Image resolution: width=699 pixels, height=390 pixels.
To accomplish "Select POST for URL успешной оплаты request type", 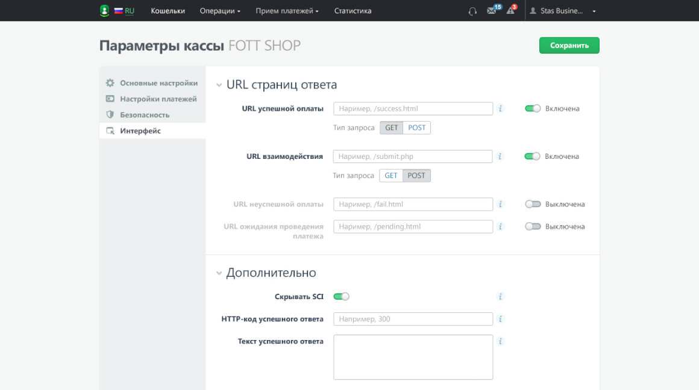I will click(x=417, y=128).
